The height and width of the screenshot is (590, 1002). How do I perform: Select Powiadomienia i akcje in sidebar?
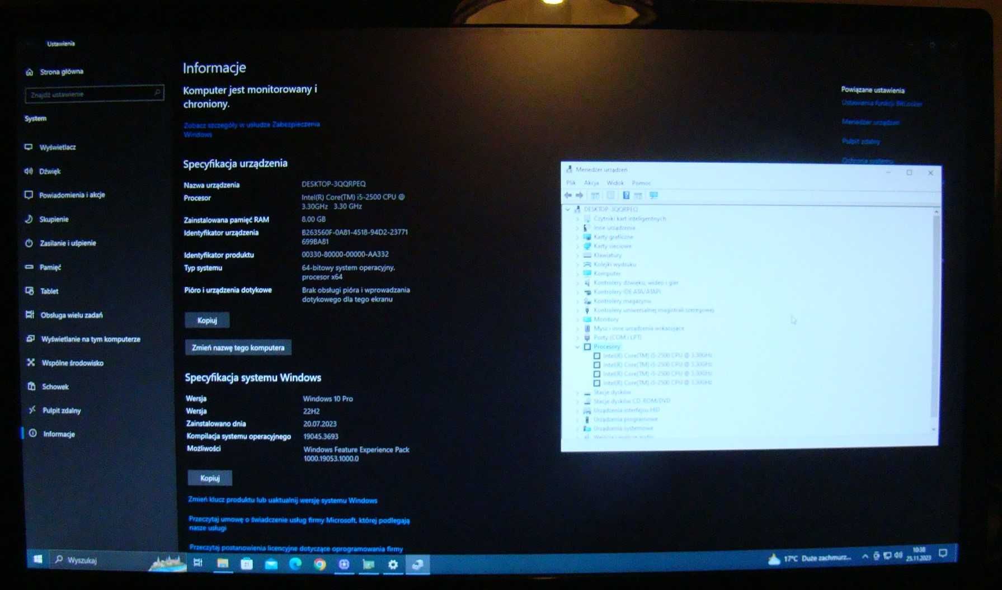pos(72,195)
